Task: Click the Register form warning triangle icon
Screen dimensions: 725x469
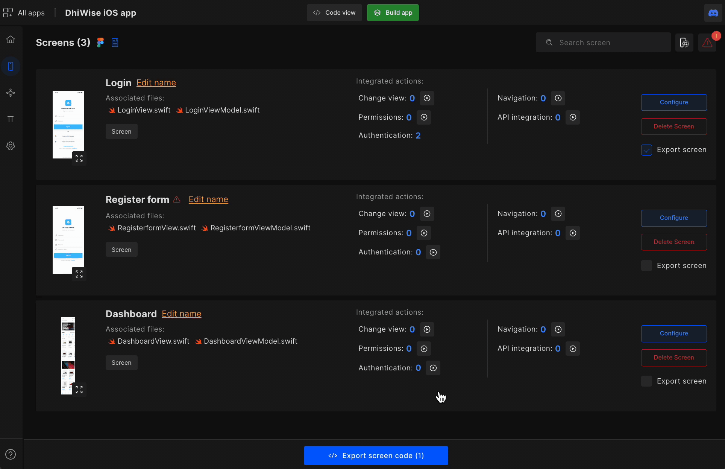Action: coord(176,199)
